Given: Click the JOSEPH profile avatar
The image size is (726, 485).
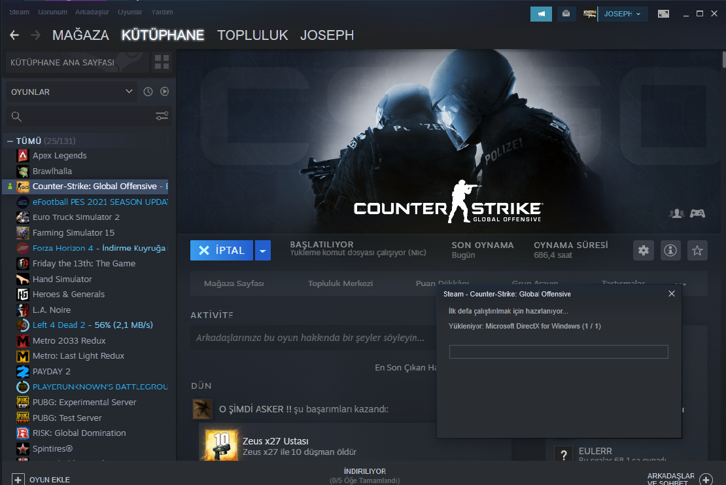Looking at the screenshot, I should (x=589, y=14).
